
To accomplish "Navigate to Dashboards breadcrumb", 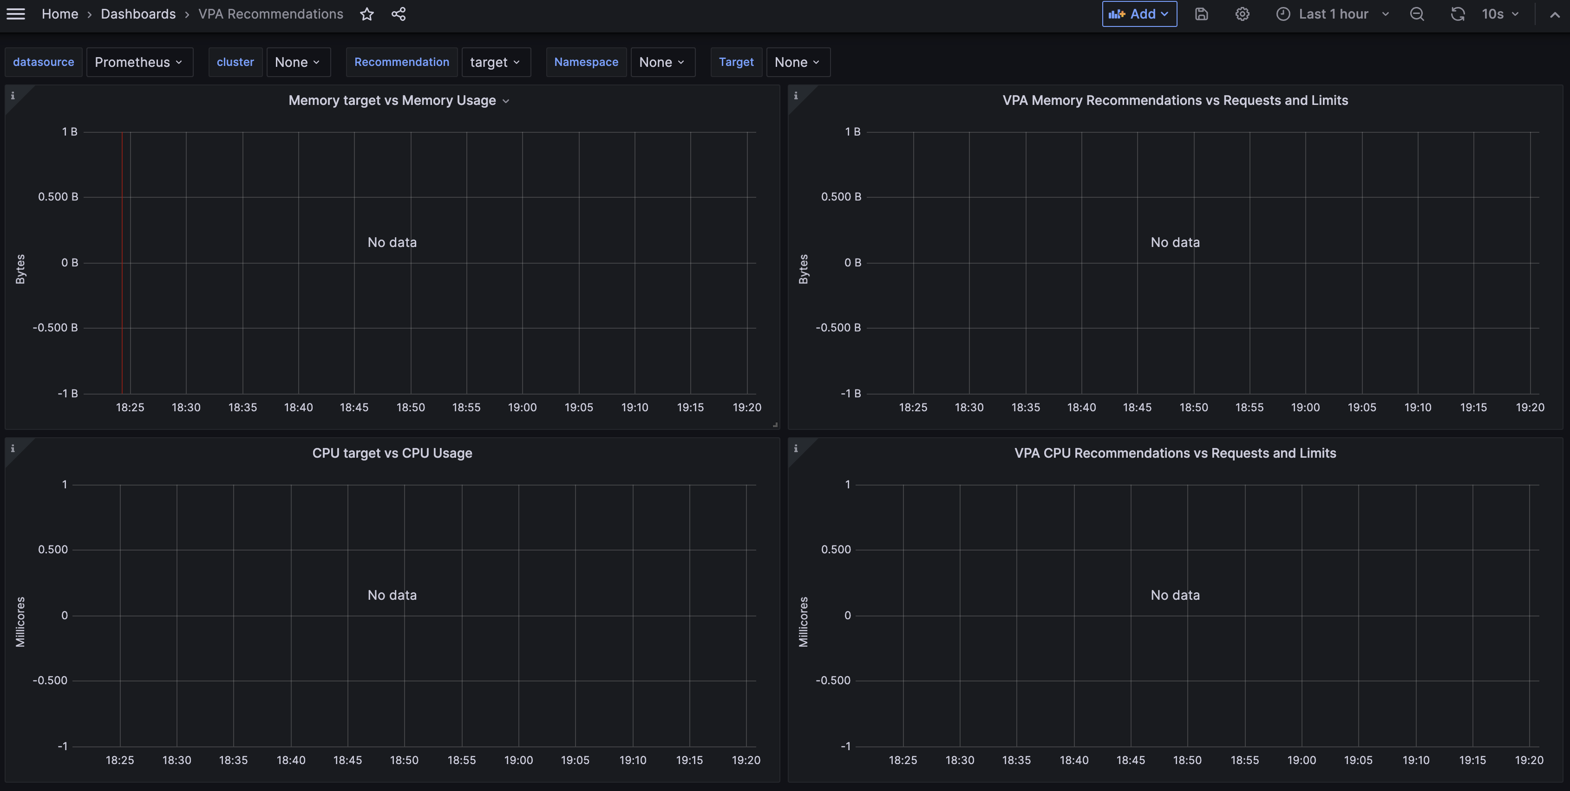I will [138, 14].
